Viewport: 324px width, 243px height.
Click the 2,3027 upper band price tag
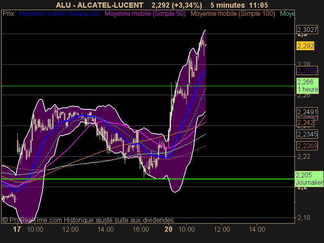click(x=307, y=30)
